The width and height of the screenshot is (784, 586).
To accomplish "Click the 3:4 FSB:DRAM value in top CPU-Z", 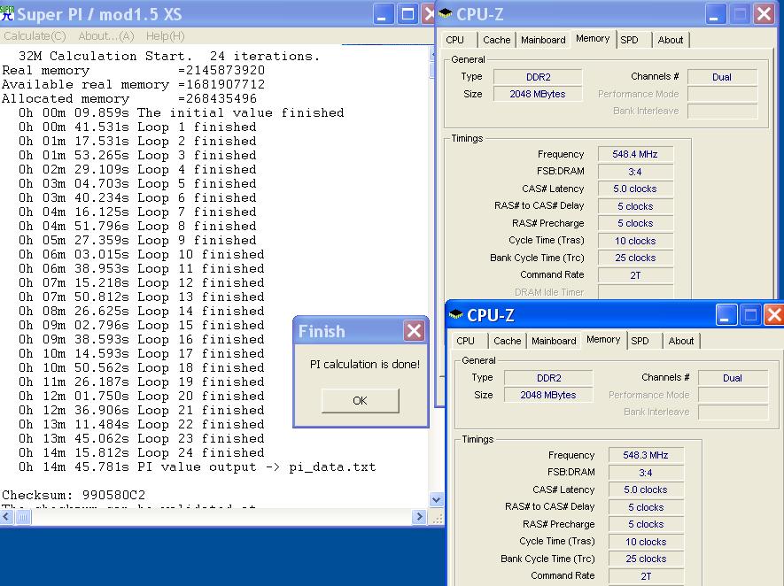I will pos(635,172).
